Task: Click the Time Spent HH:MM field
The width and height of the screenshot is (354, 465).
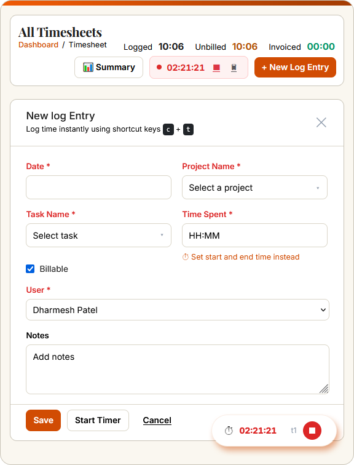Action: coord(255,236)
